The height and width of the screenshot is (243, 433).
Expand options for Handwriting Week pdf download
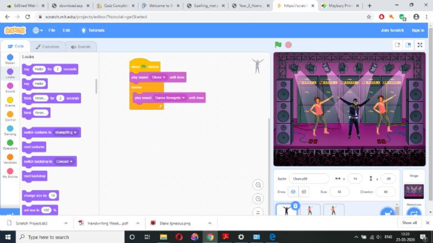tap(138, 223)
